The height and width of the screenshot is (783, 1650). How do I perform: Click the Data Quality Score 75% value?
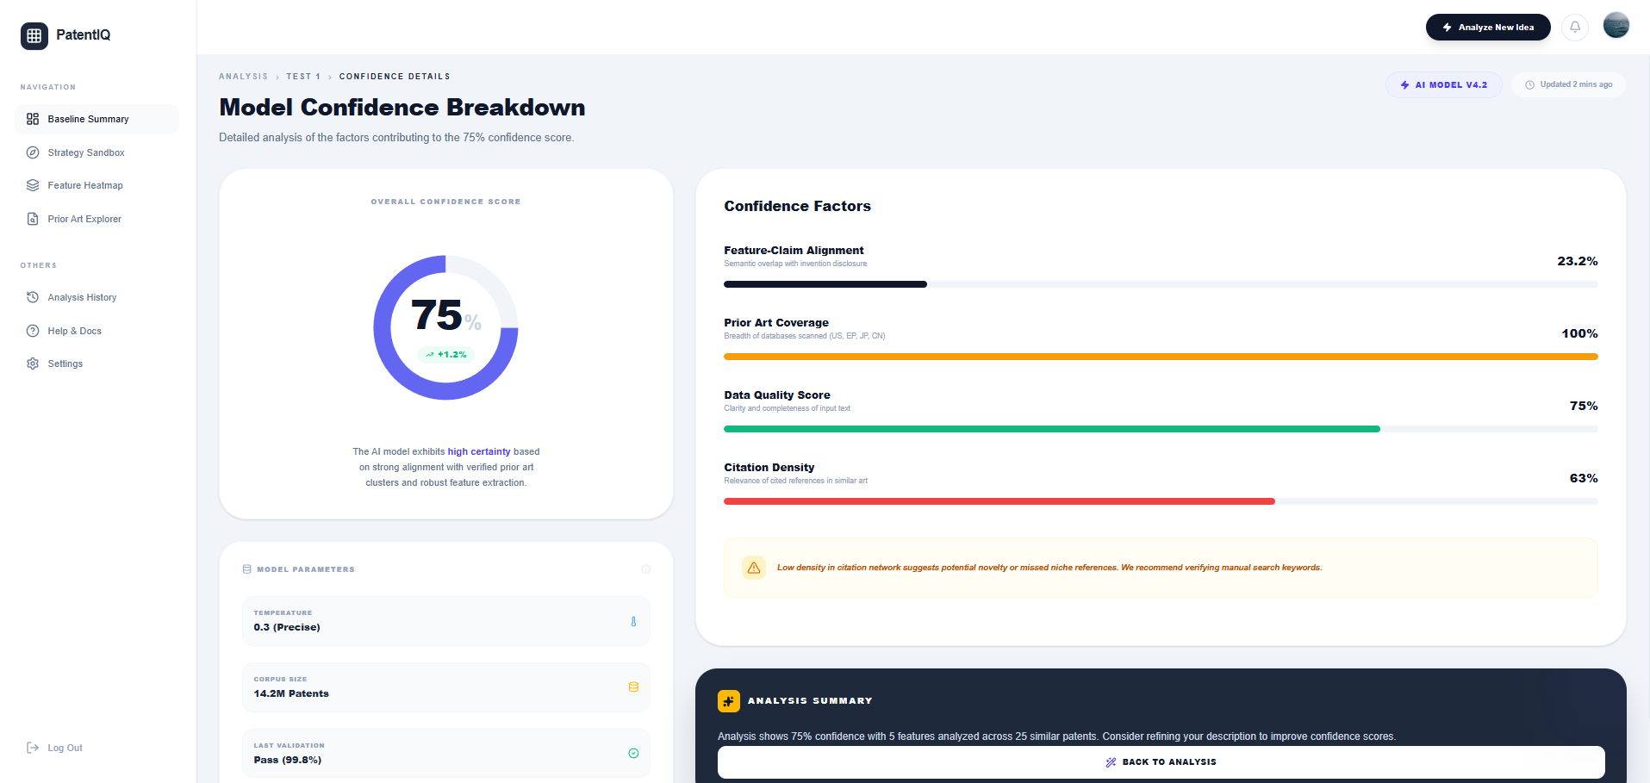click(x=1584, y=406)
